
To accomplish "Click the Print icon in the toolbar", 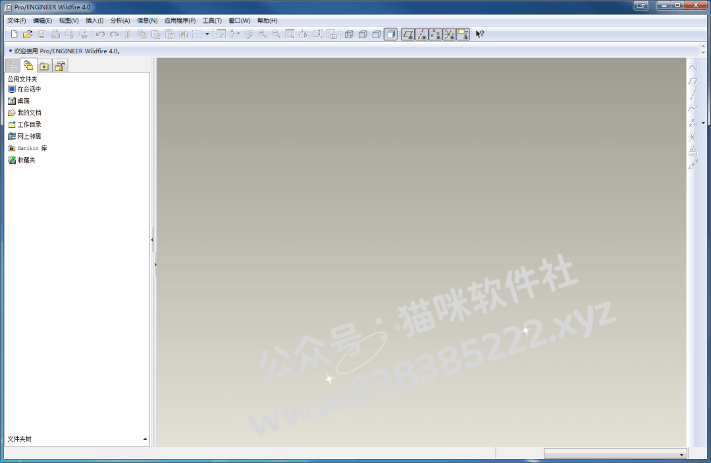I will coord(55,34).
